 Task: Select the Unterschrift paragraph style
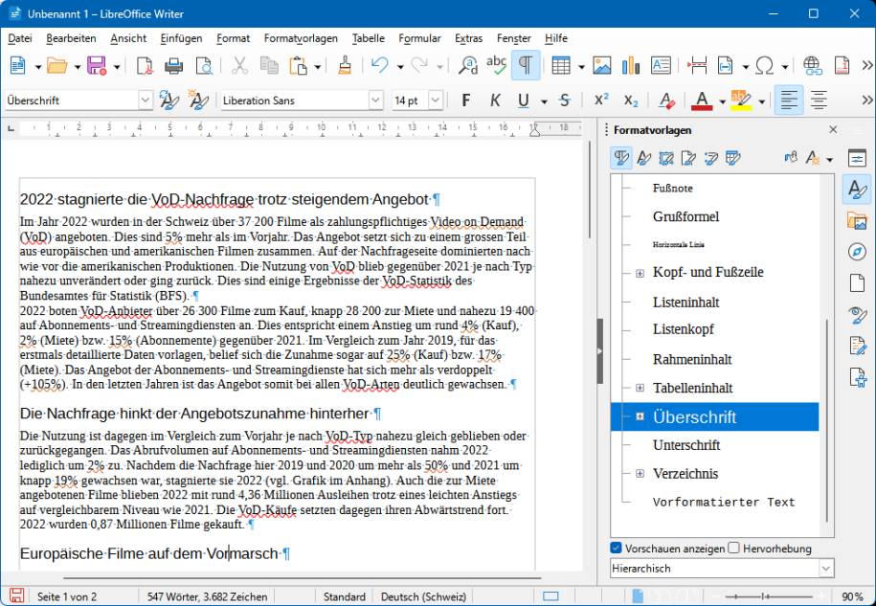coord(685,445)
